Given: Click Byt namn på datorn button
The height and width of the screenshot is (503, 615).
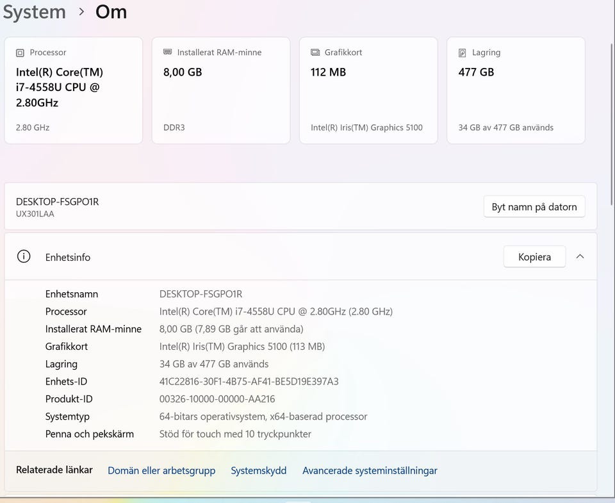Looking at the screenshot, I should pos(534,207).
